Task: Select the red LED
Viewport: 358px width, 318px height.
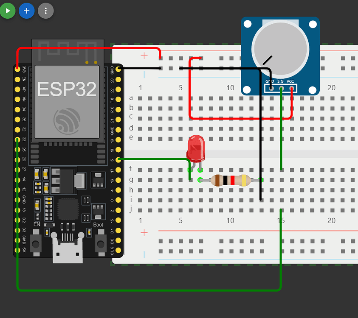Action: [196, 148]
